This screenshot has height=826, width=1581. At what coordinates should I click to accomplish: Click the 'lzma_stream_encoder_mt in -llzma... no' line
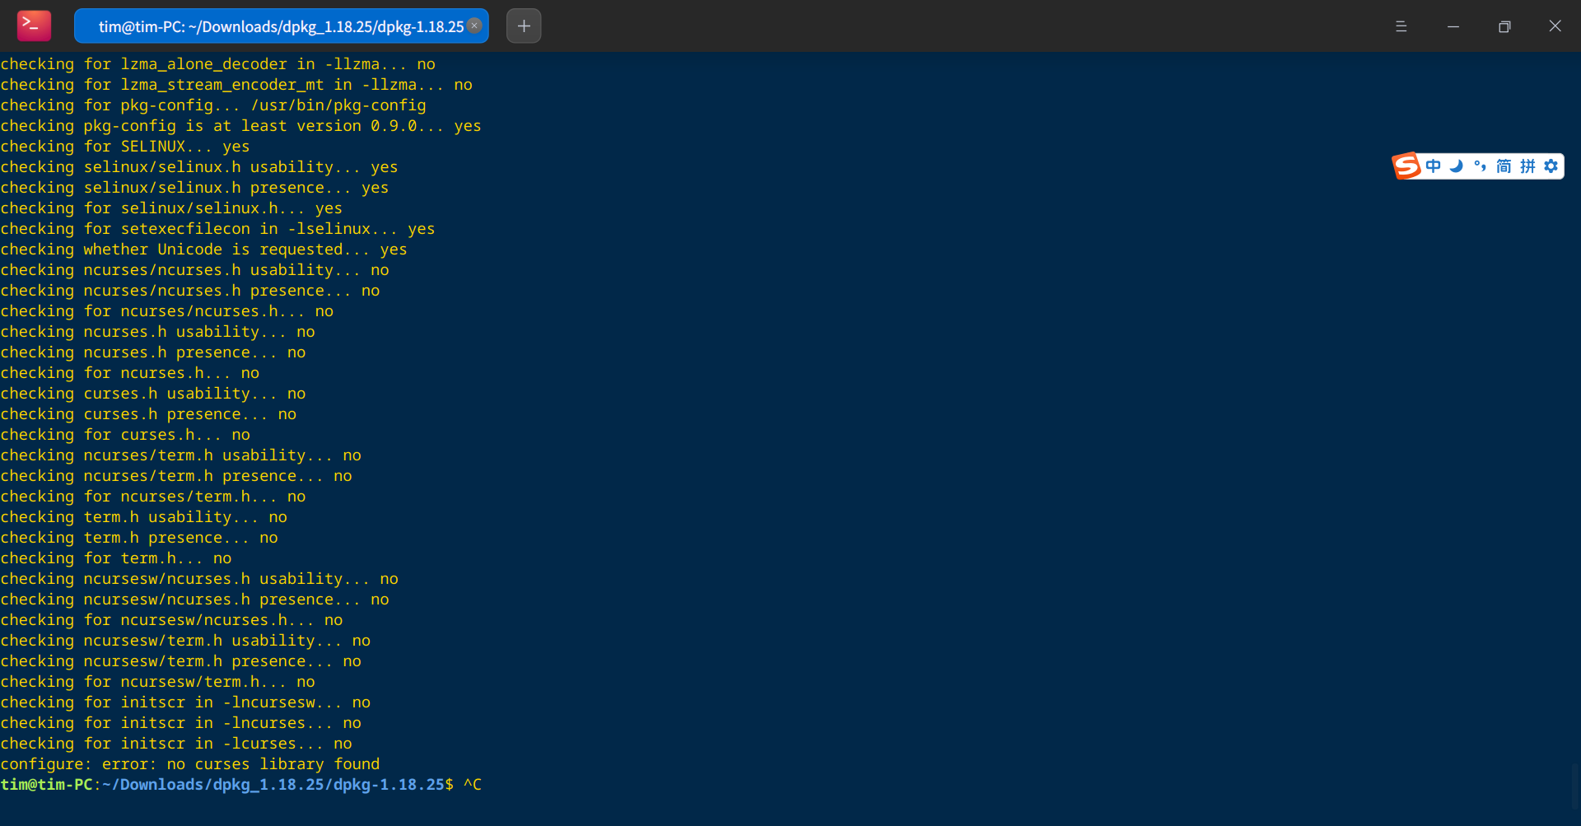pyautogui.click(x=236, y=85)
